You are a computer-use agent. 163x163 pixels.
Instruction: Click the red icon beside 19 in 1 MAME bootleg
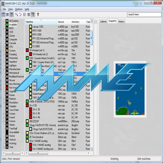click(31, 145)
